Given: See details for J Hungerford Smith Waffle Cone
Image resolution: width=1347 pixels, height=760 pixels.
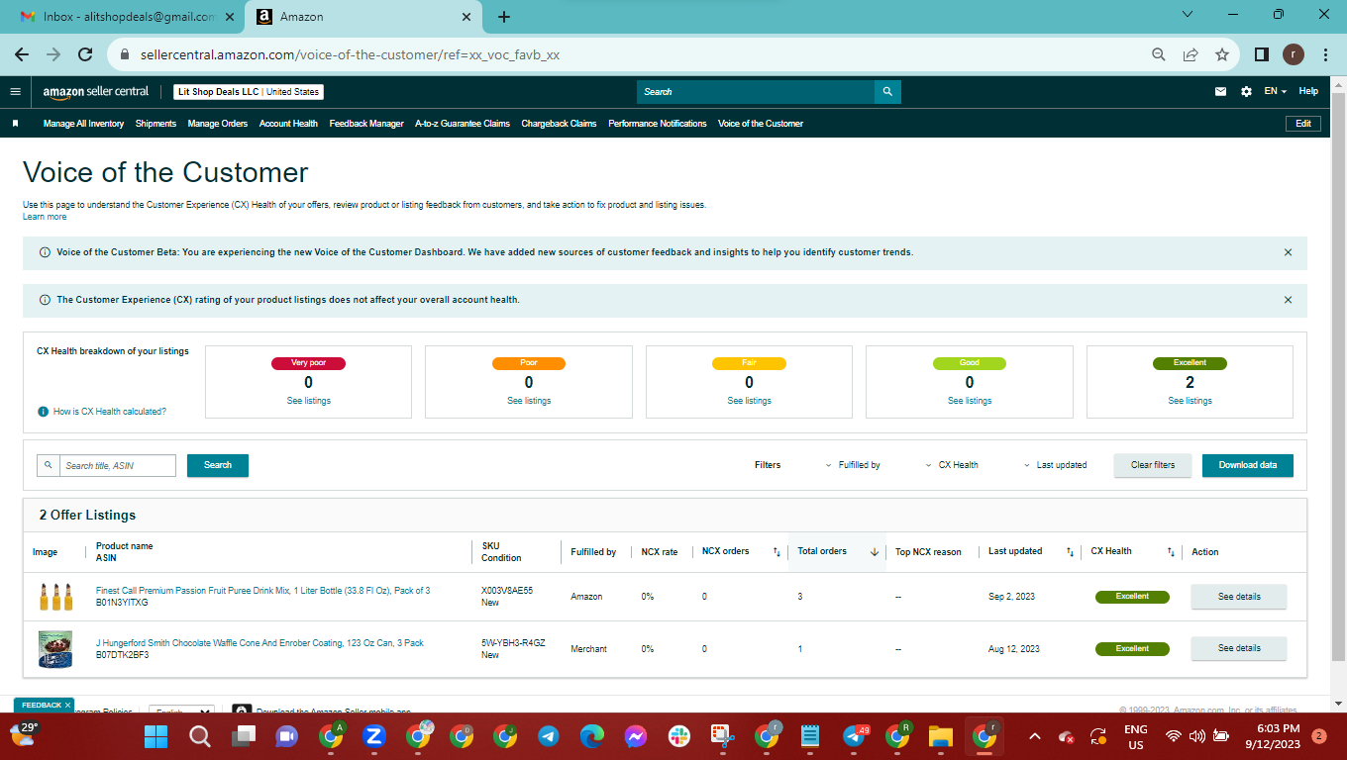Looking at the screenshot, I should pyautogui.click(x=1239, y=648).
